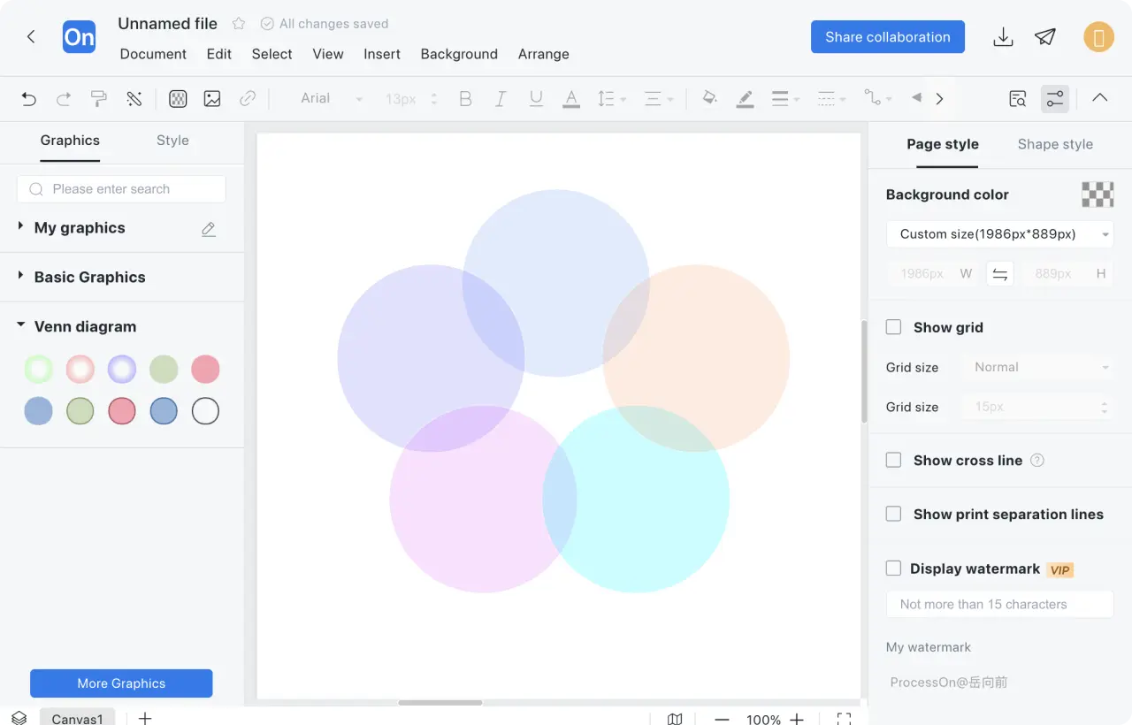Open the layers icon in bottom bar
Image resolution: width=1132 pixels, height=725 pixels.
point(19,718)
